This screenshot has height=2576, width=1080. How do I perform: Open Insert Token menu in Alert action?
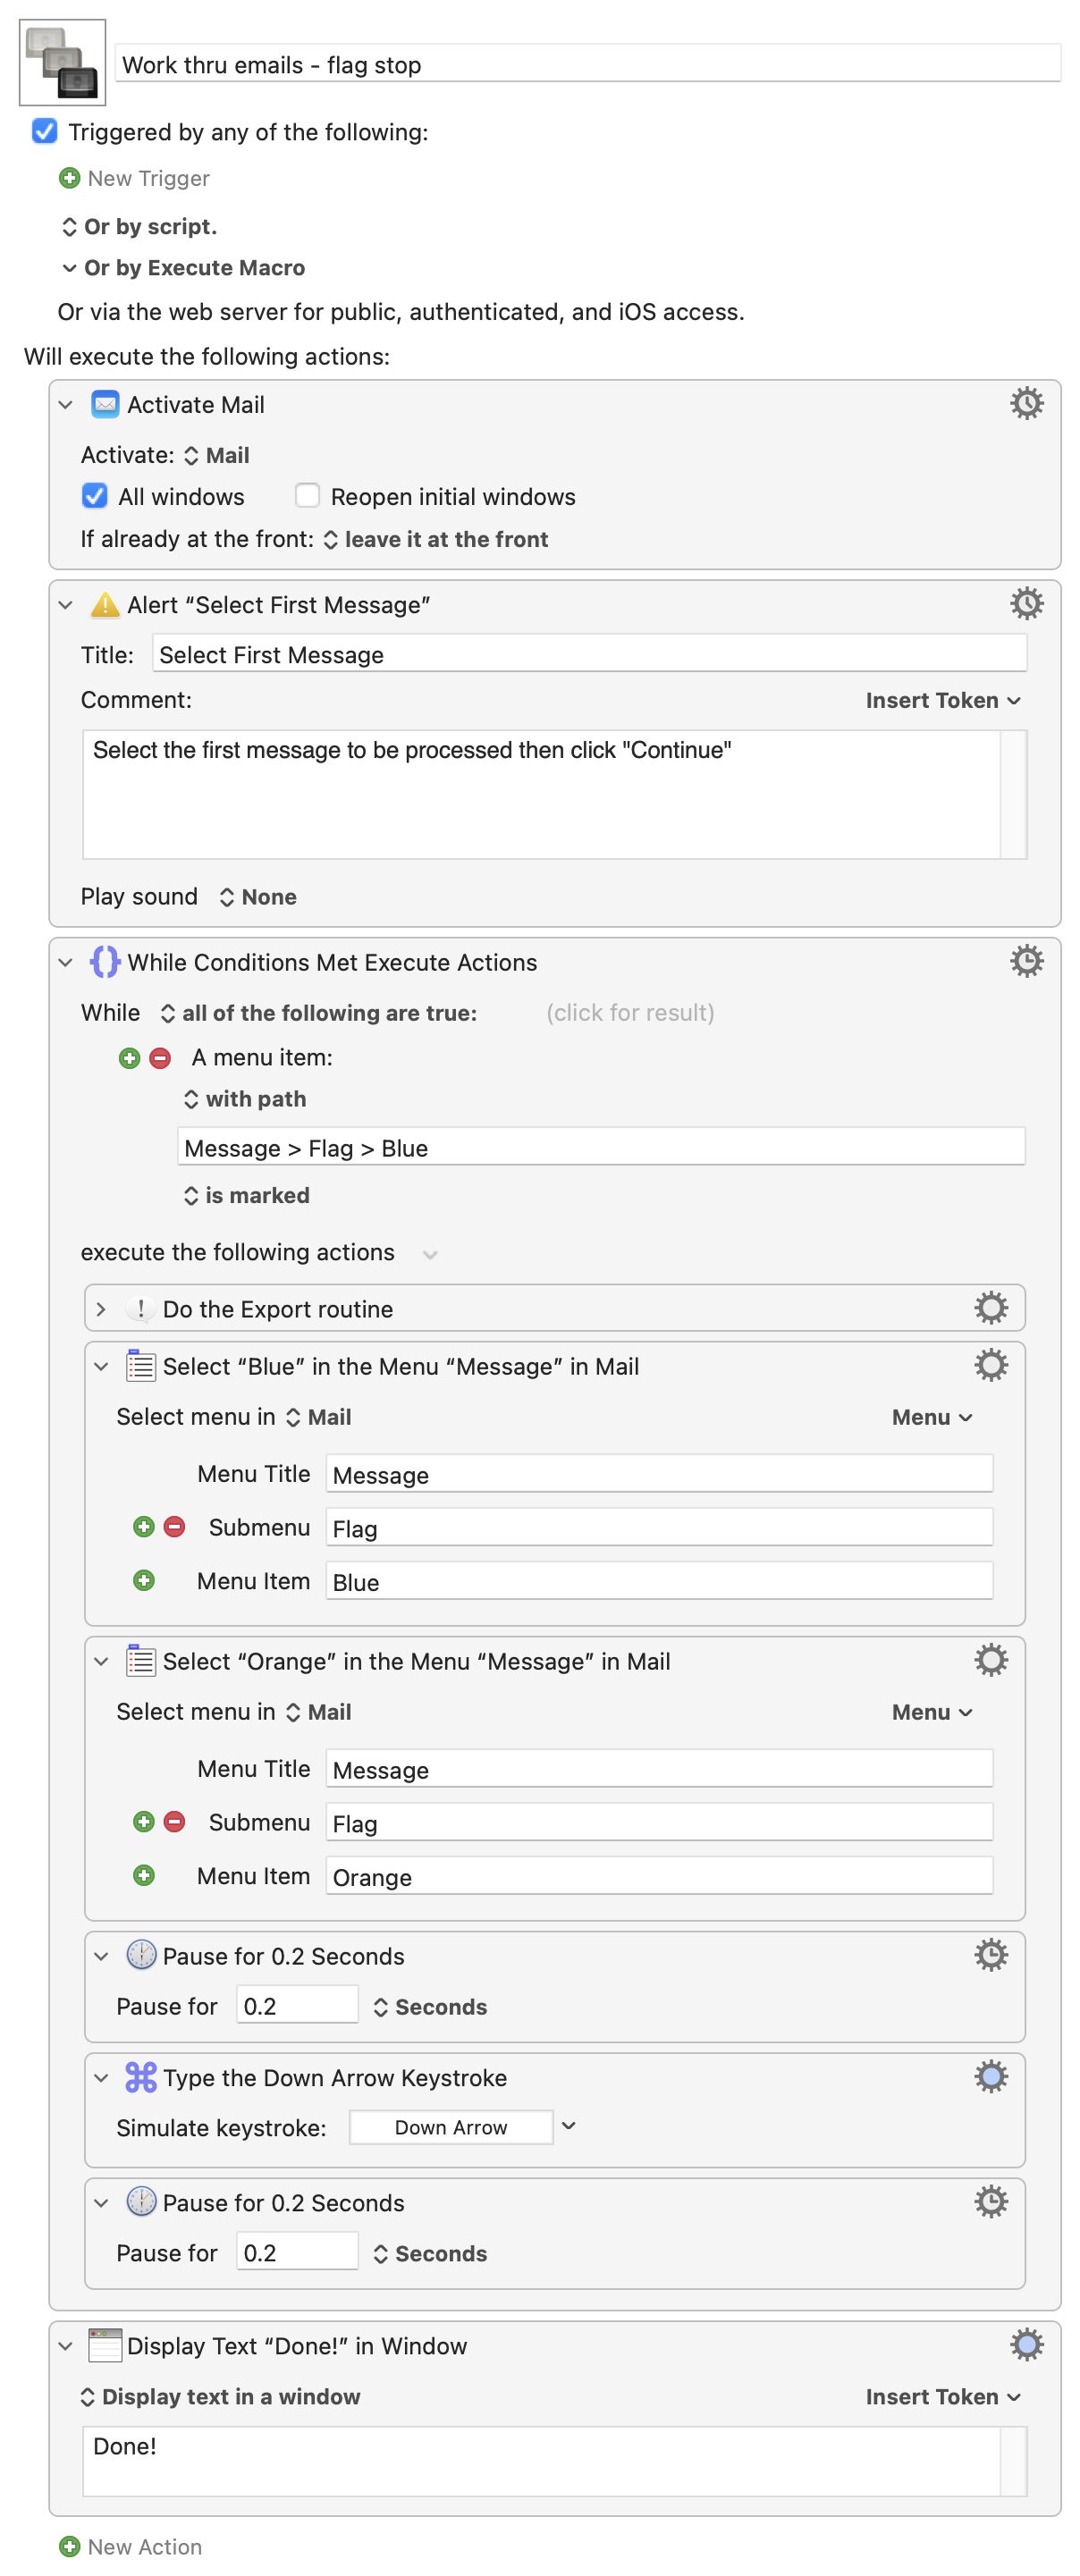coord(942,700)
